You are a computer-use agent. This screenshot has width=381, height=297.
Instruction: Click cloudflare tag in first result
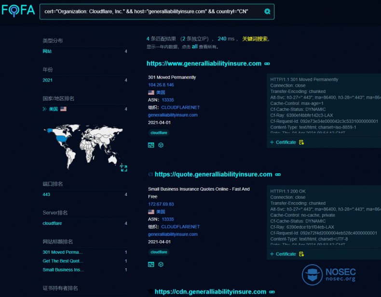(x=159, y=133)
